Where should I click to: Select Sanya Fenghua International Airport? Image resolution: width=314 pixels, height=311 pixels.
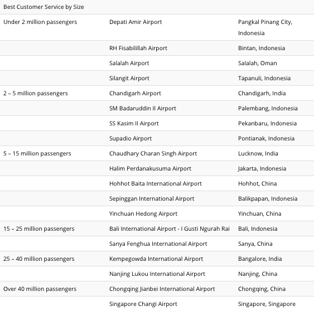(x=158, y=244)
